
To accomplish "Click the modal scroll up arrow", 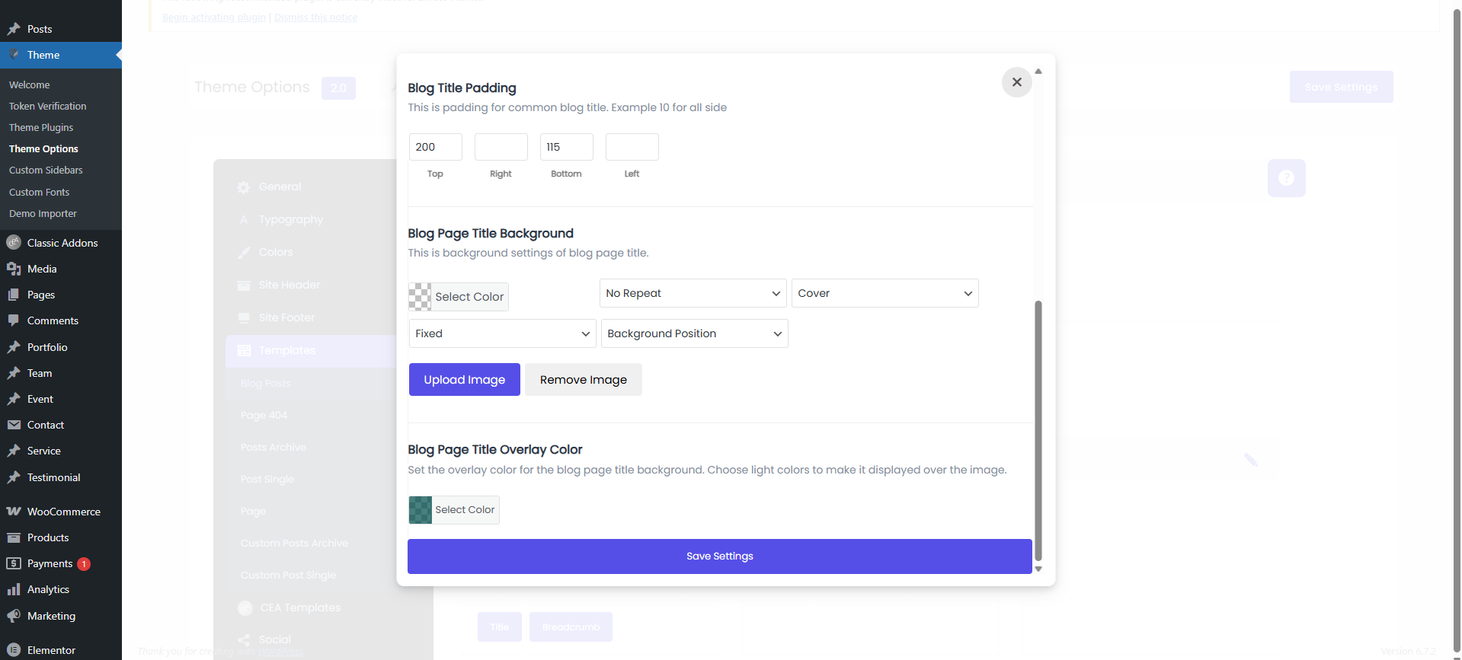I will coord(1038,71).
